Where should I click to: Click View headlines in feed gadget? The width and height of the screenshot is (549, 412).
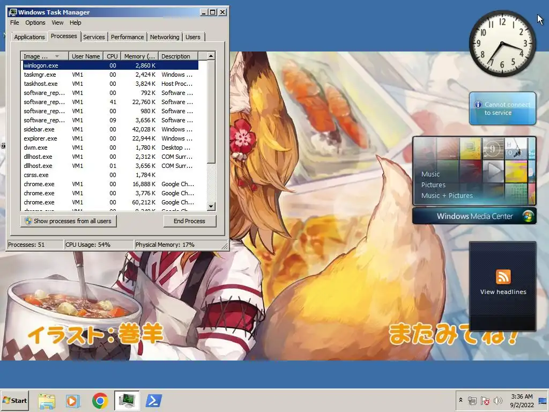pyautogui.click(x=503, y=292)
